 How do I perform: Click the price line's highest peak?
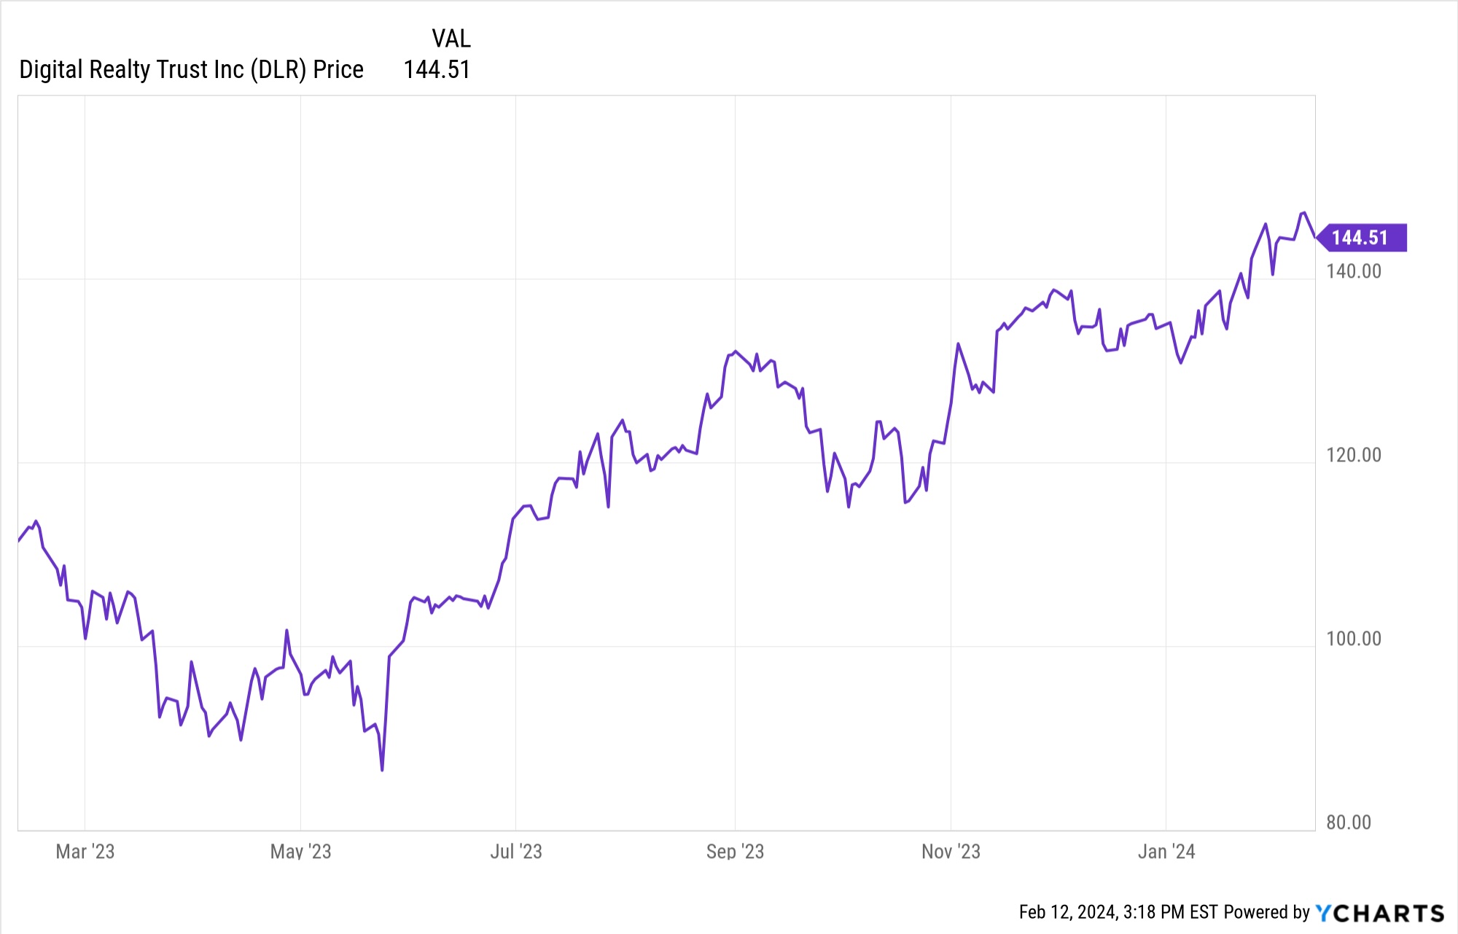(1303, 213)
